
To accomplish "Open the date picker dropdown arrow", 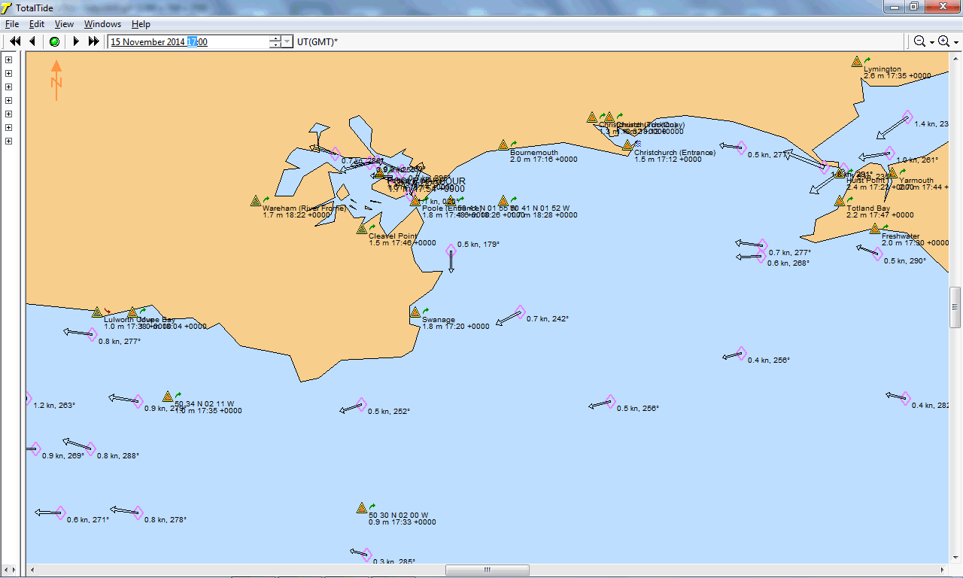I will point(287,42).
